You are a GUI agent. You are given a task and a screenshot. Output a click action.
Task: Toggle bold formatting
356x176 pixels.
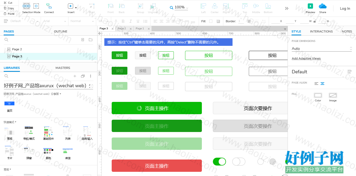coord(123,21)
